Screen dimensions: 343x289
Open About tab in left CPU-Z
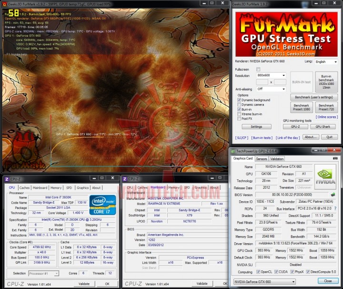96,187
